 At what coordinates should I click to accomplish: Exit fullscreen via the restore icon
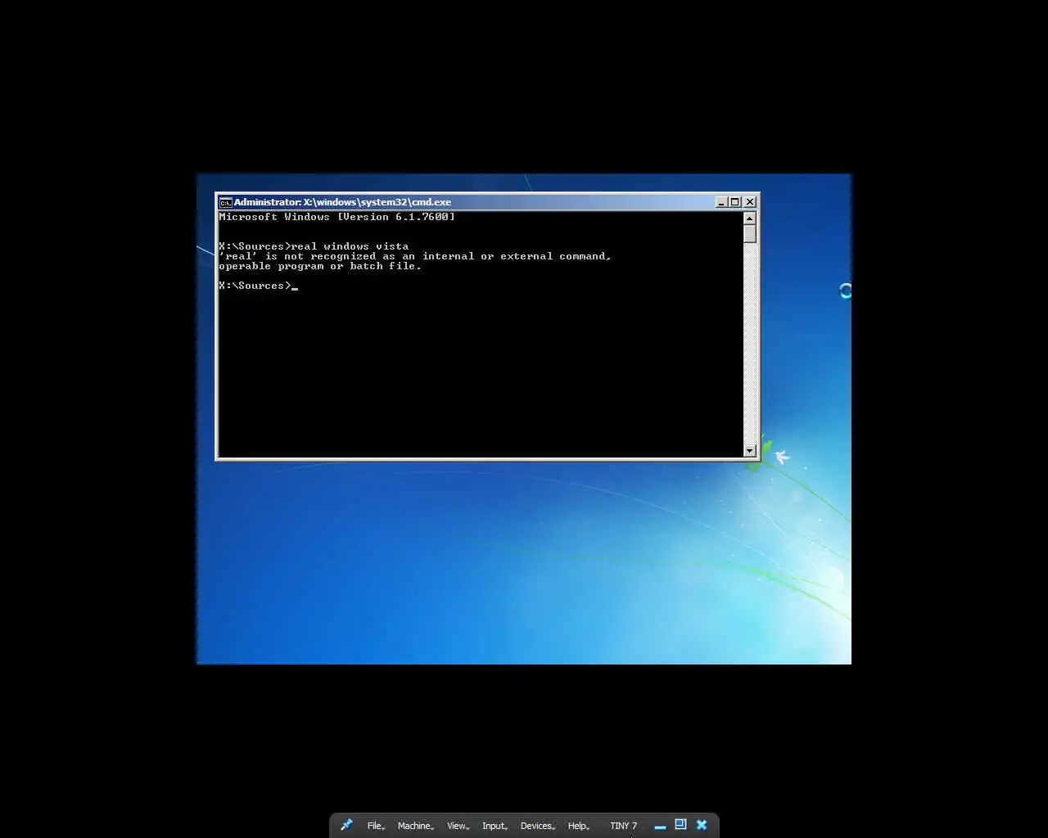(680, 825)
